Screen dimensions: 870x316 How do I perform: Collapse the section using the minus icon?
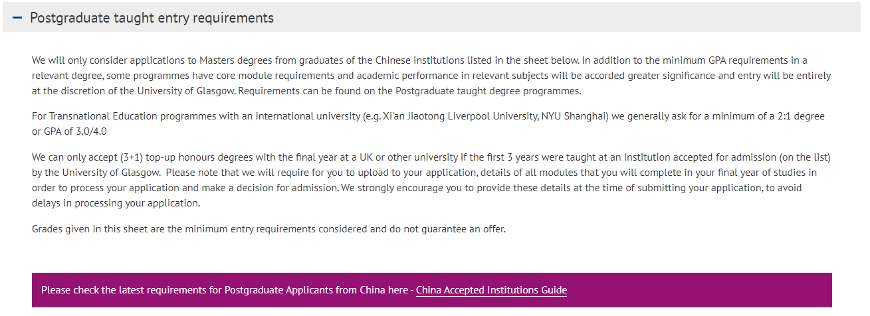coord(17,18)
